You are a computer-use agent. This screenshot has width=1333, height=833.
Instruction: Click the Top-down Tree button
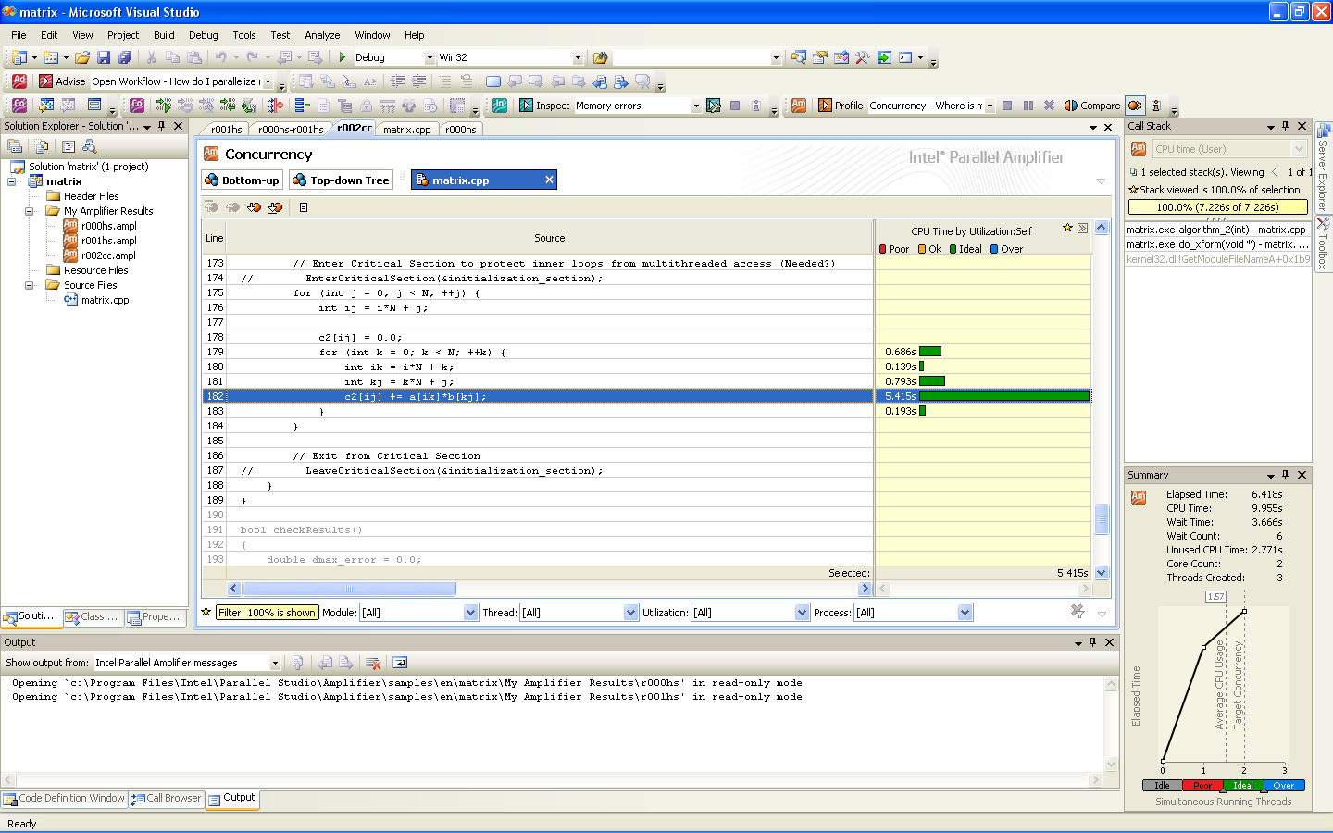point(341,180)
